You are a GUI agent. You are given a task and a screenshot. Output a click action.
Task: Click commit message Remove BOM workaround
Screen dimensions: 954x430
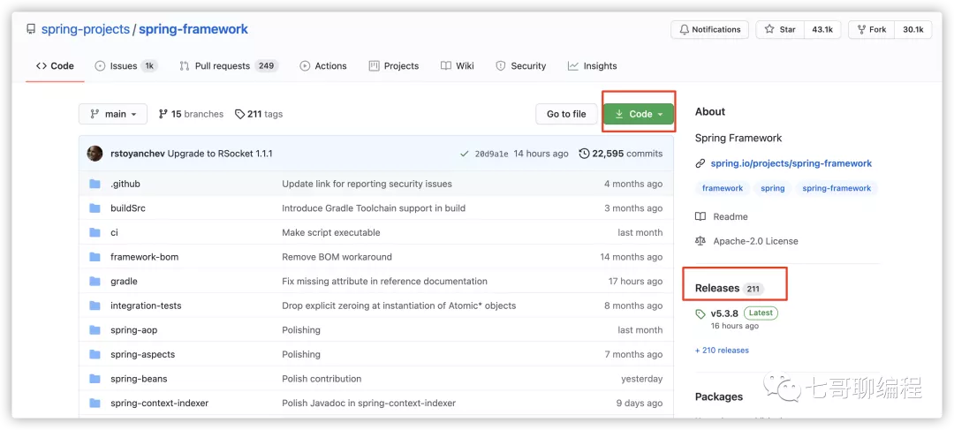coord(337,257)
